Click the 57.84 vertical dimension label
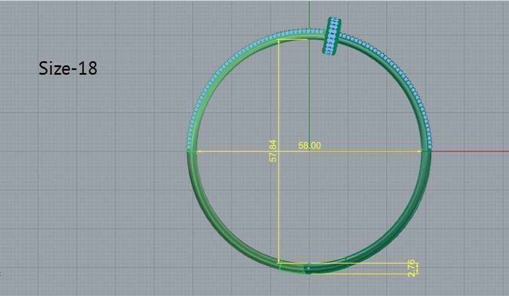Screen dimensions: 509x296 (273, 151)
